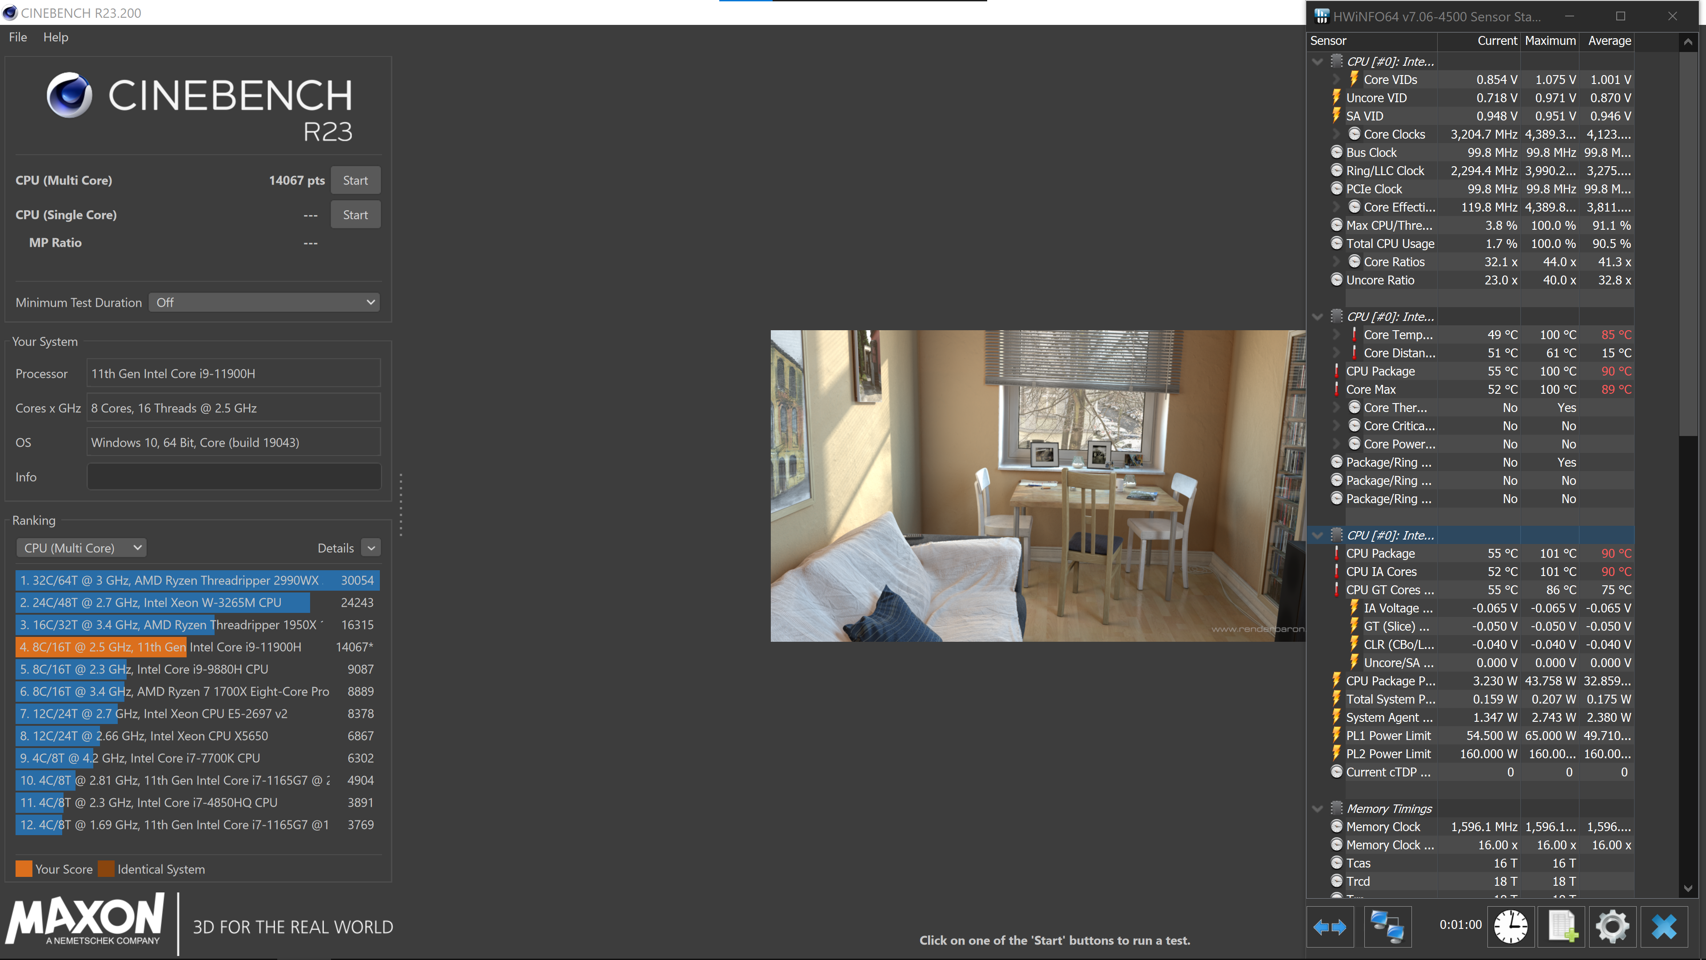1706x960 pixels.
Task: Select Ryzen 7 1700X ranking row
Action: point(197,691)
